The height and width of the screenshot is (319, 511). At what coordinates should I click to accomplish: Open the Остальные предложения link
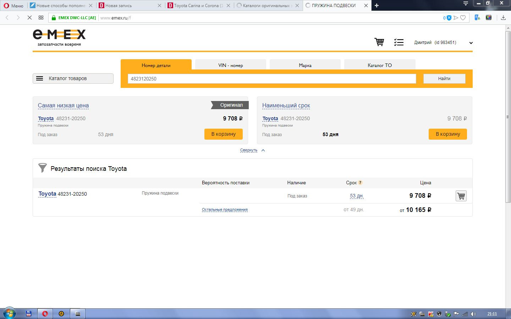[x=225, y=210]
